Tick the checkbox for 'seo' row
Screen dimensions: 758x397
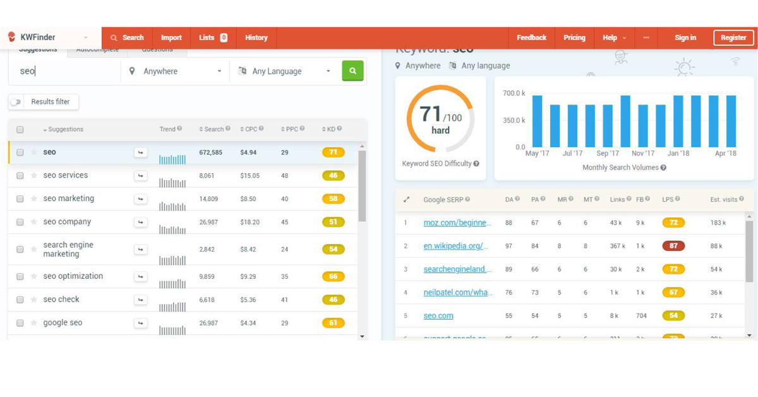click(x=20, y=152)
